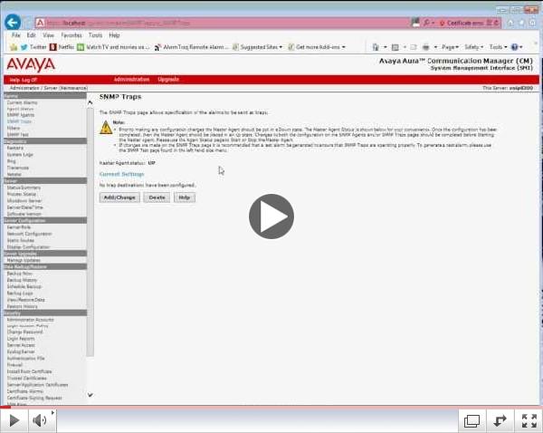Toggle fullscreen with the four-arrows icon

pos(529,421)
